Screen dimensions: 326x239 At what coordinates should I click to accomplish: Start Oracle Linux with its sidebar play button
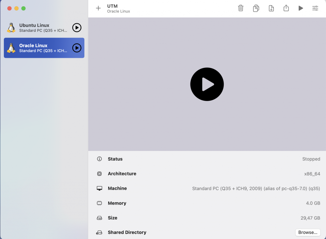click(77, 48)
